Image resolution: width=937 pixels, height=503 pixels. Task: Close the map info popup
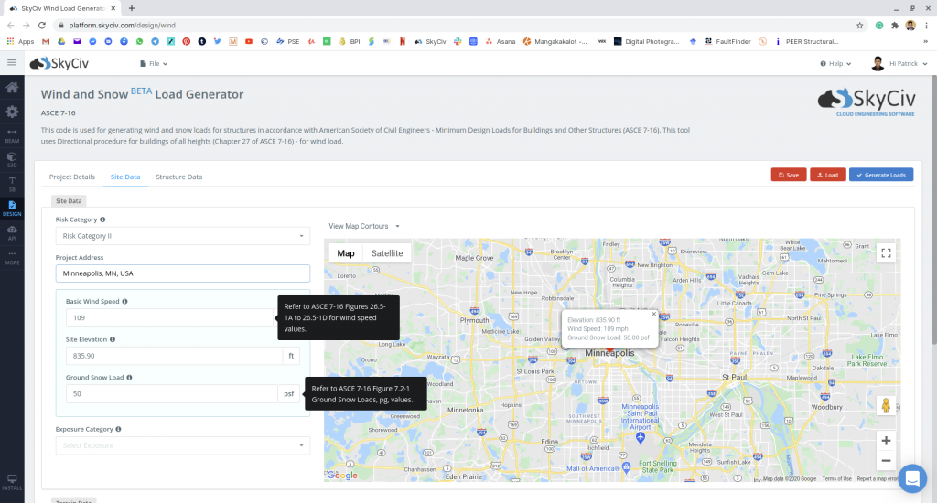click(653, 314)
